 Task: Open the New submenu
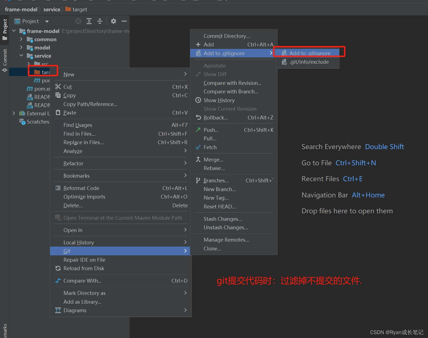[x=121, y=74]
